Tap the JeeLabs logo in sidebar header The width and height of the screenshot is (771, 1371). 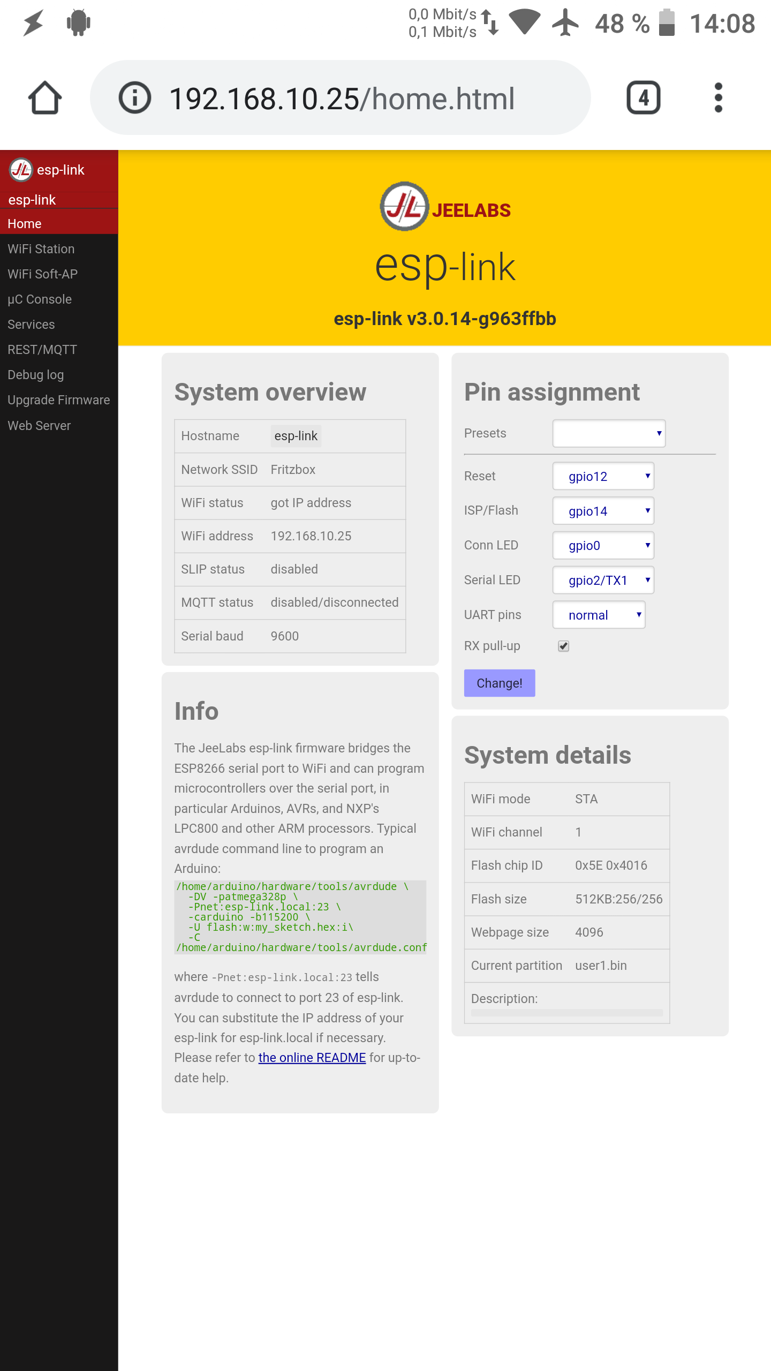(x=21, y=170)
